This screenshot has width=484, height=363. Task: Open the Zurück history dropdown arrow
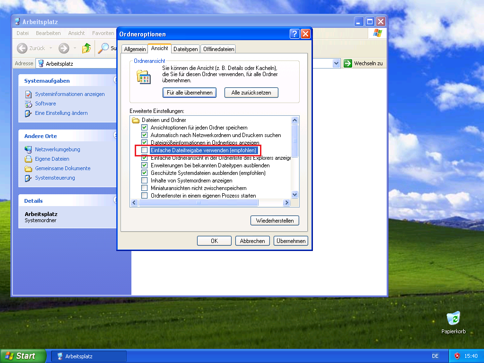coord(51,48)
